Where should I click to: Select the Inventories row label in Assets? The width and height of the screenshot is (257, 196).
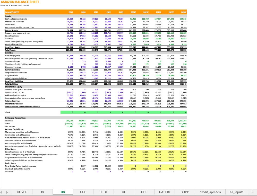[x=10, y=24]
